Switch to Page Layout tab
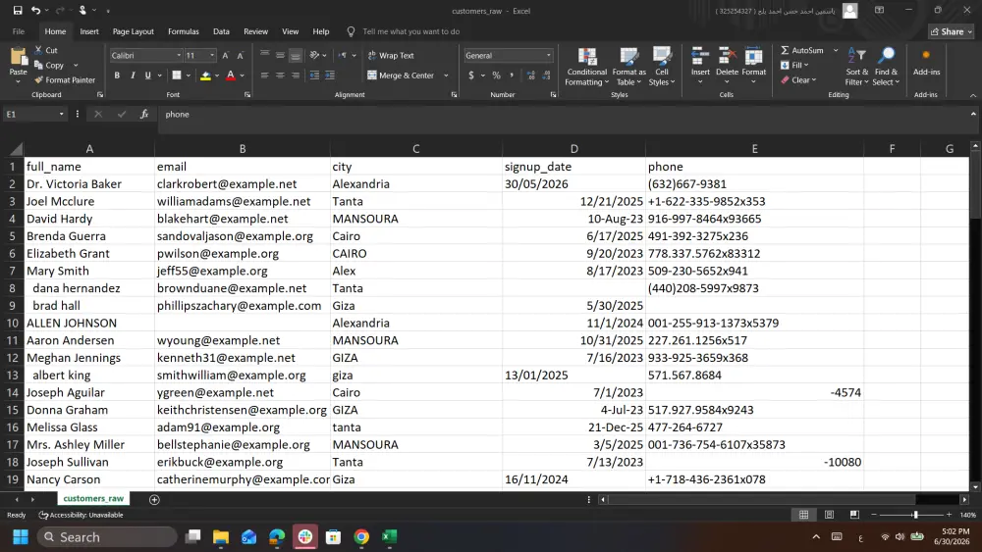 click(x=133, y=31)
